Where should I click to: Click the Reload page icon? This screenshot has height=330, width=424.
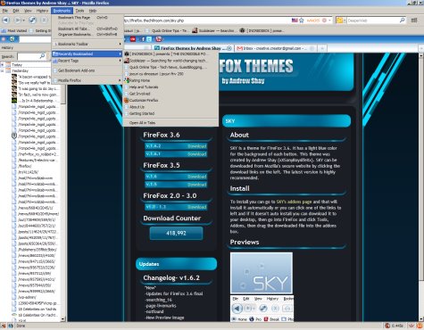coord(32,21)
